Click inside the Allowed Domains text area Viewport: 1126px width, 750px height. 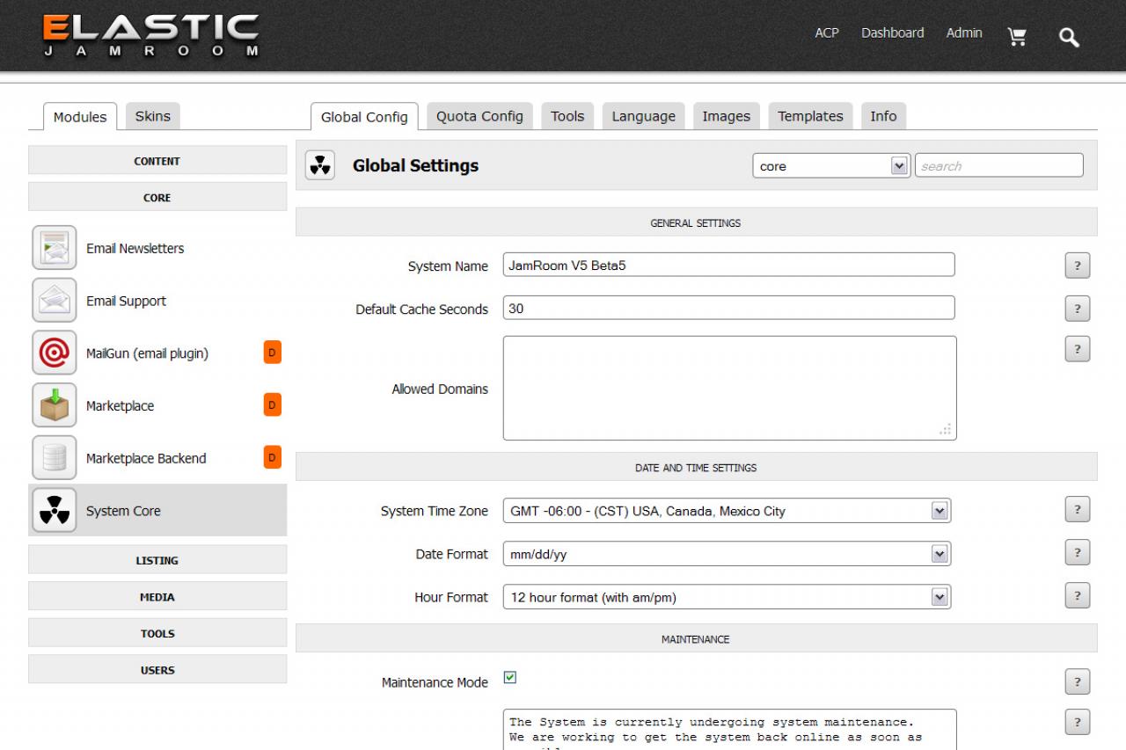(728, 388)
